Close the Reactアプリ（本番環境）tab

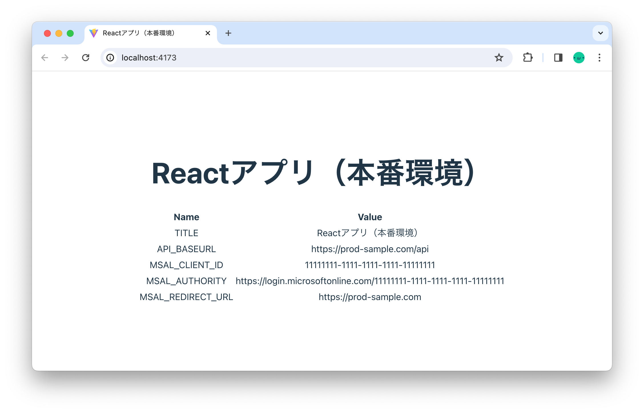pyautogui.click(x=208, y=33)
